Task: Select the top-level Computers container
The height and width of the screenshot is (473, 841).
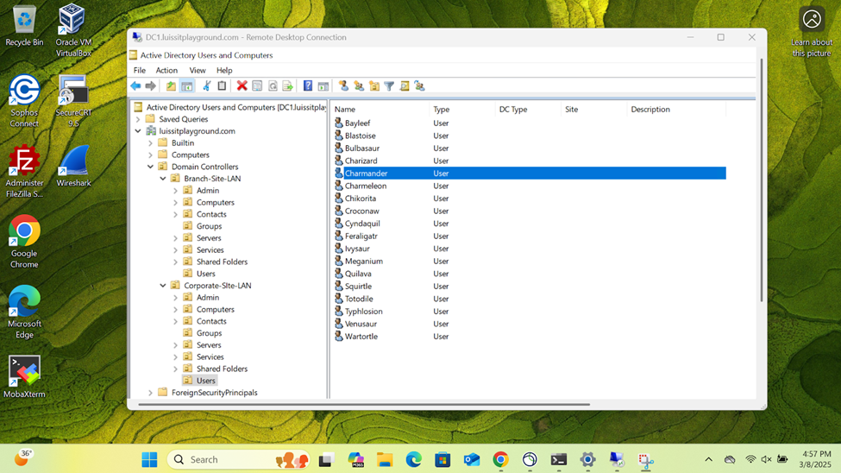Action: click(x=190, y=155)
